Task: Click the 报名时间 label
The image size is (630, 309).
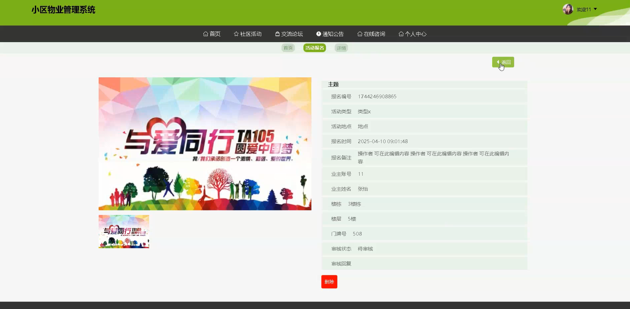Action: (x=341, y=141)
